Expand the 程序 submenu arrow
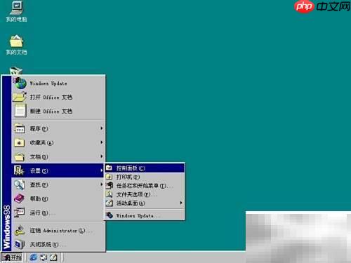 point(102,128)
